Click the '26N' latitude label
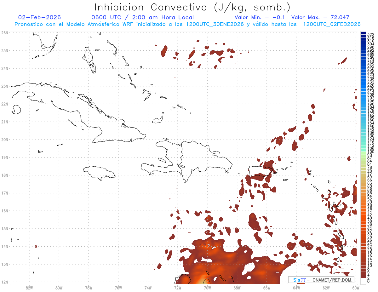 click(5, 33)
